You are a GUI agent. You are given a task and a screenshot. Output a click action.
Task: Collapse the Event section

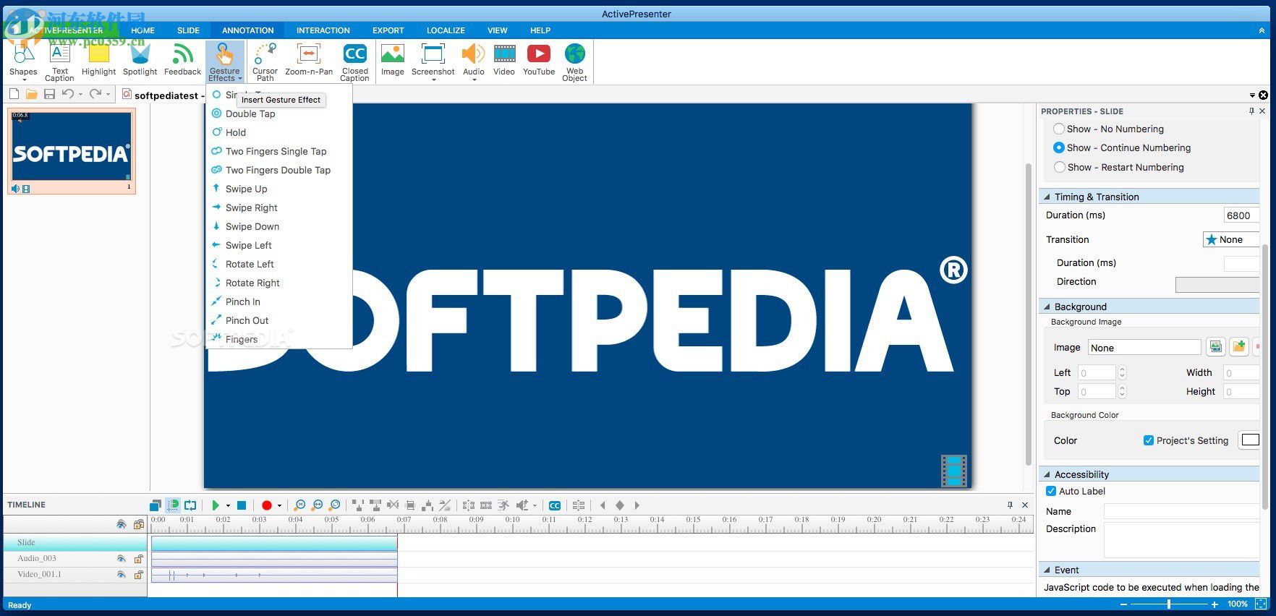(1047, 570)
